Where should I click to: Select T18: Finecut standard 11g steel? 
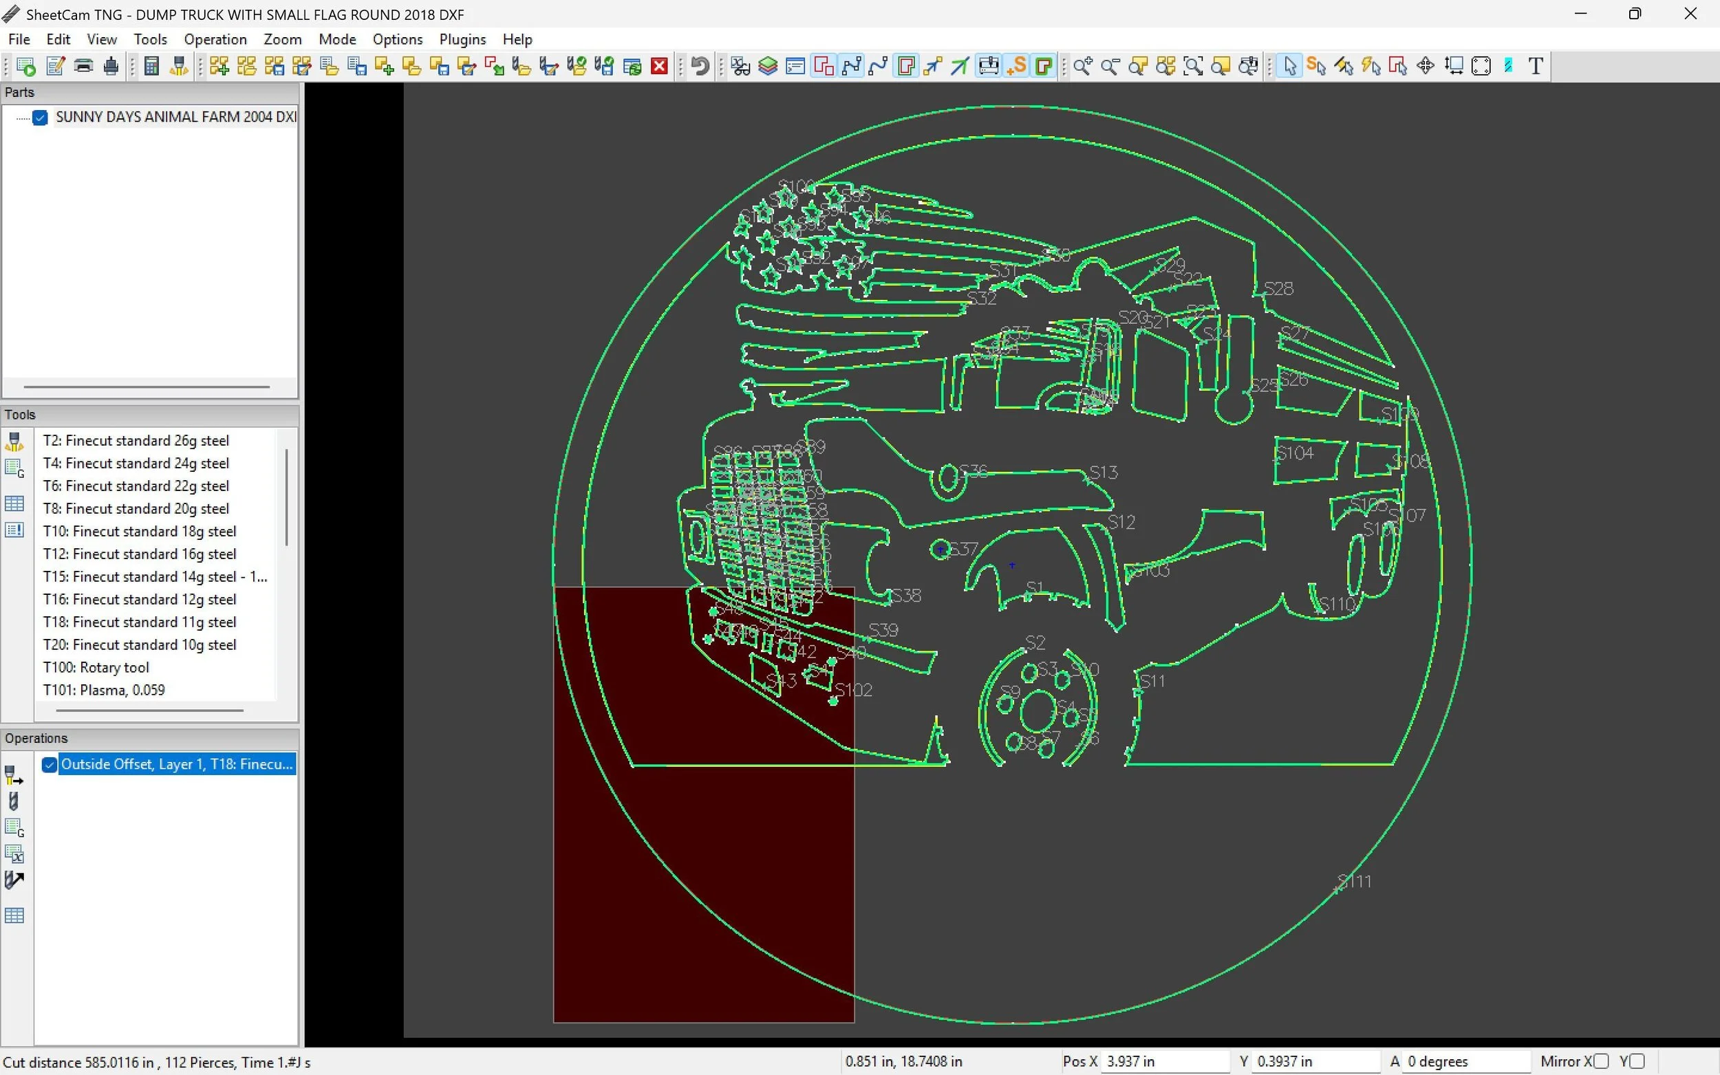click(x=140, y=622)
